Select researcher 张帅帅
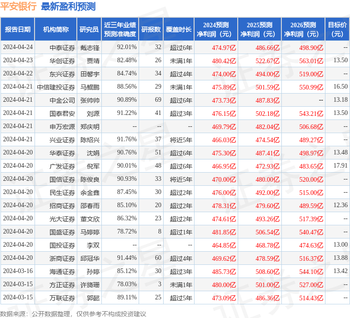 (x=90, y=100)
